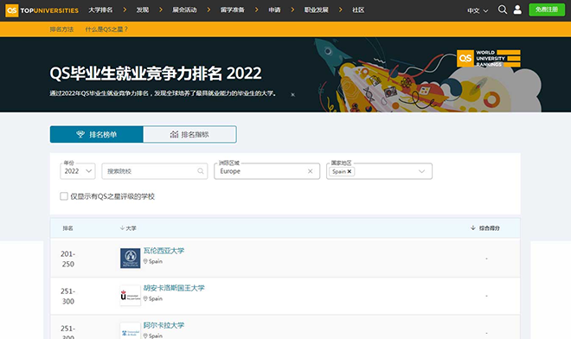
Task: Click the 瓦伦西亚大学 logo thumbnail
Action: (x=131, y=259)
